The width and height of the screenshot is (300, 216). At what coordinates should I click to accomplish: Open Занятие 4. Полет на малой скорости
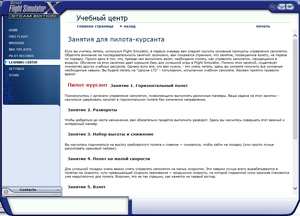coord(109,159)
